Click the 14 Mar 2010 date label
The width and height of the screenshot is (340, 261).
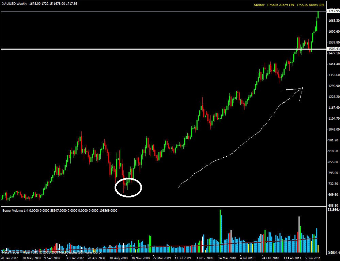(x=227, y=258)
